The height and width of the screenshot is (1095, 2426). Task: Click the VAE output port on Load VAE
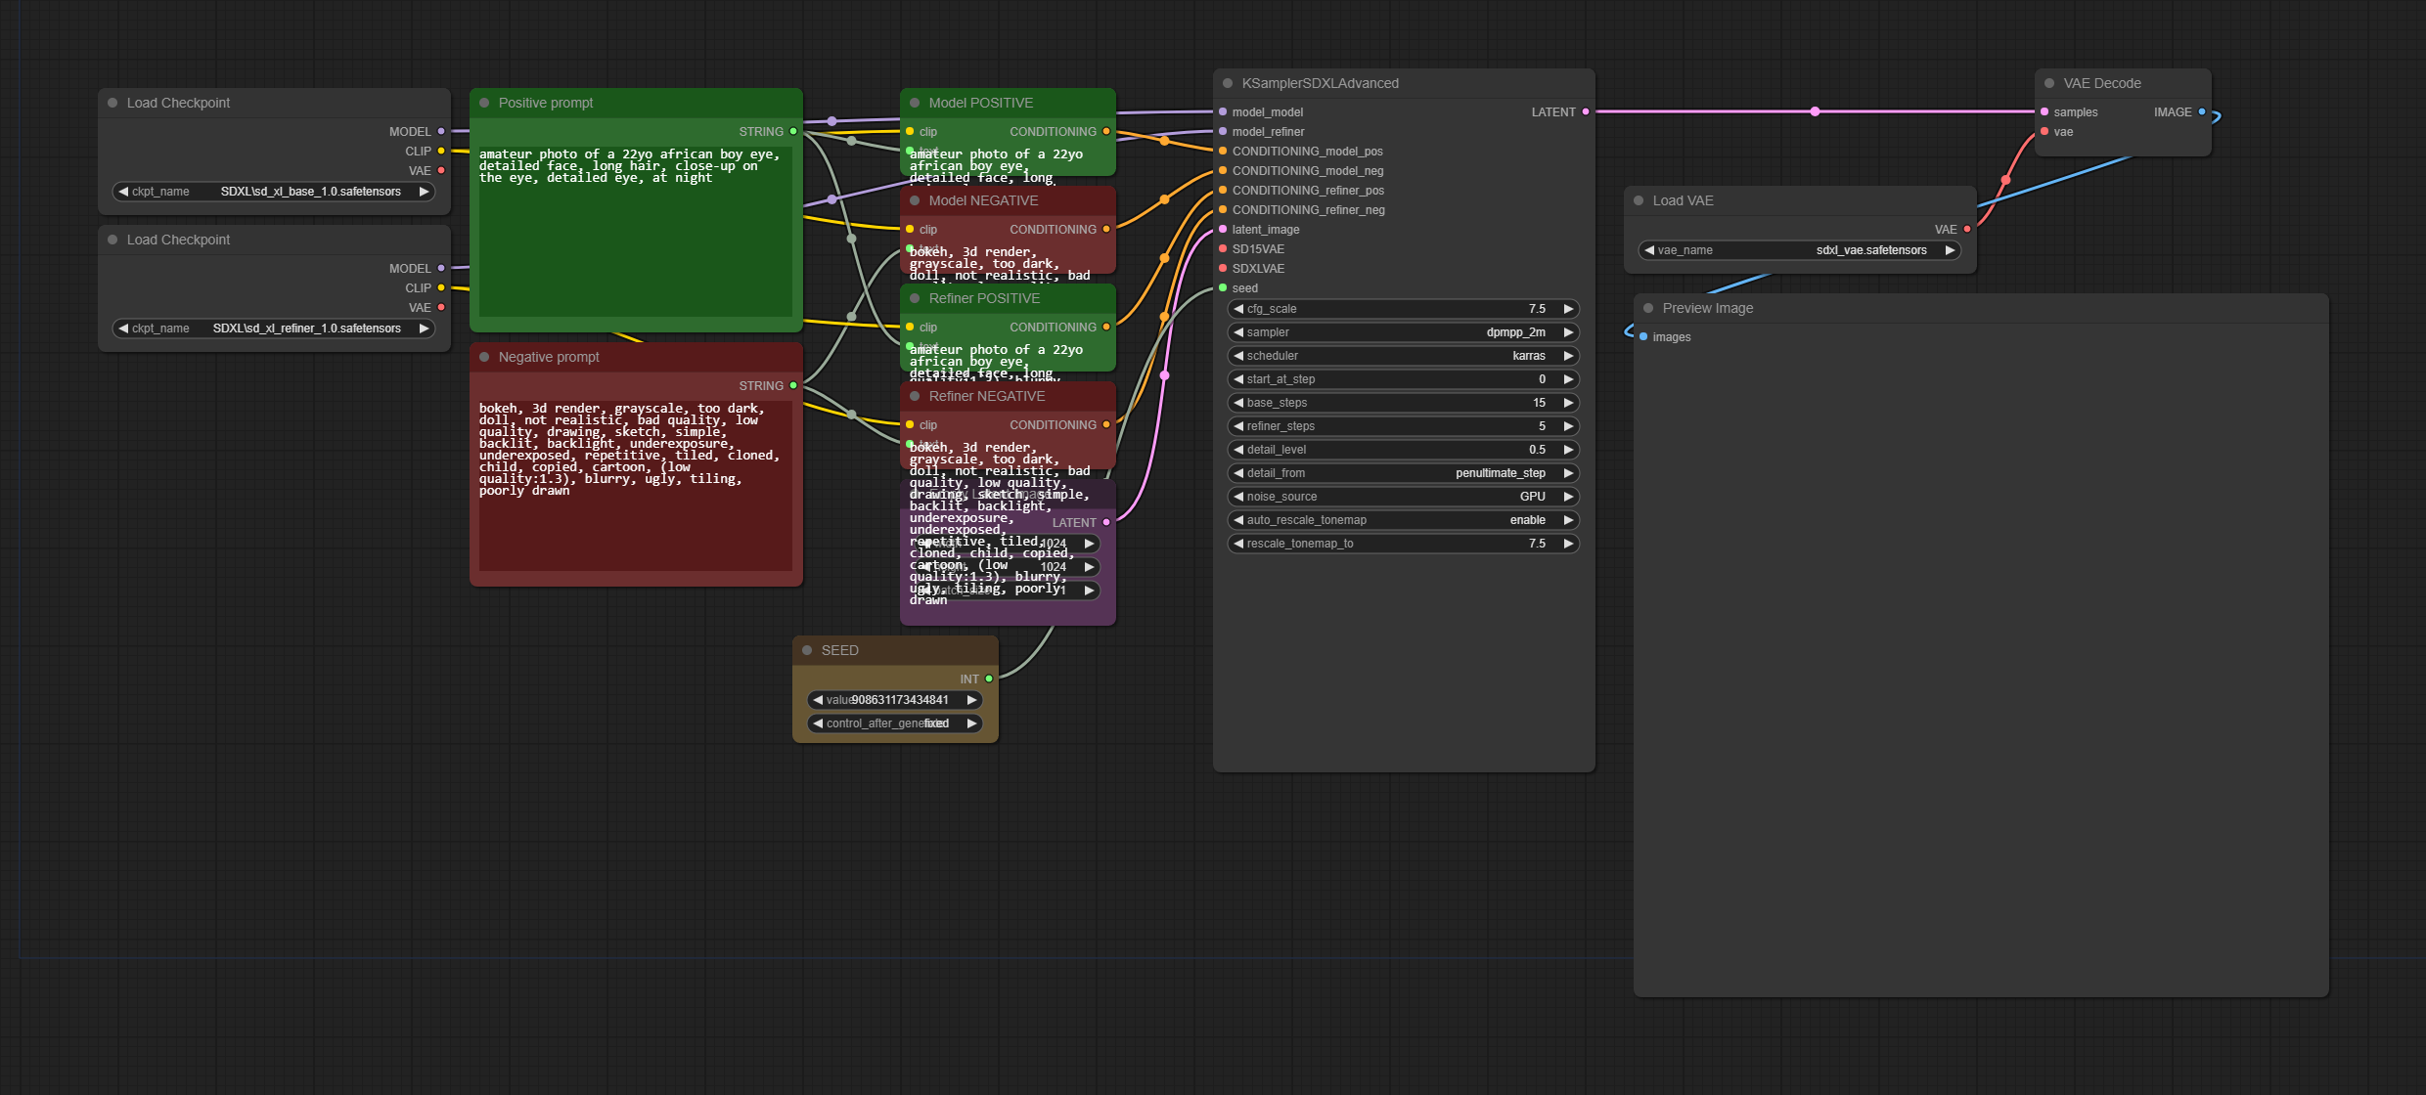tap(1967, 229)
